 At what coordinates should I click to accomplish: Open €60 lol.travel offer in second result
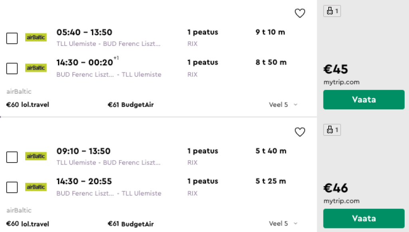click(28, 224)
